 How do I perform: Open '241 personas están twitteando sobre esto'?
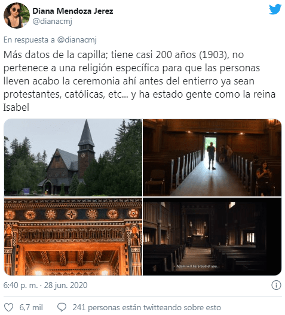click(x=147, y=307)
